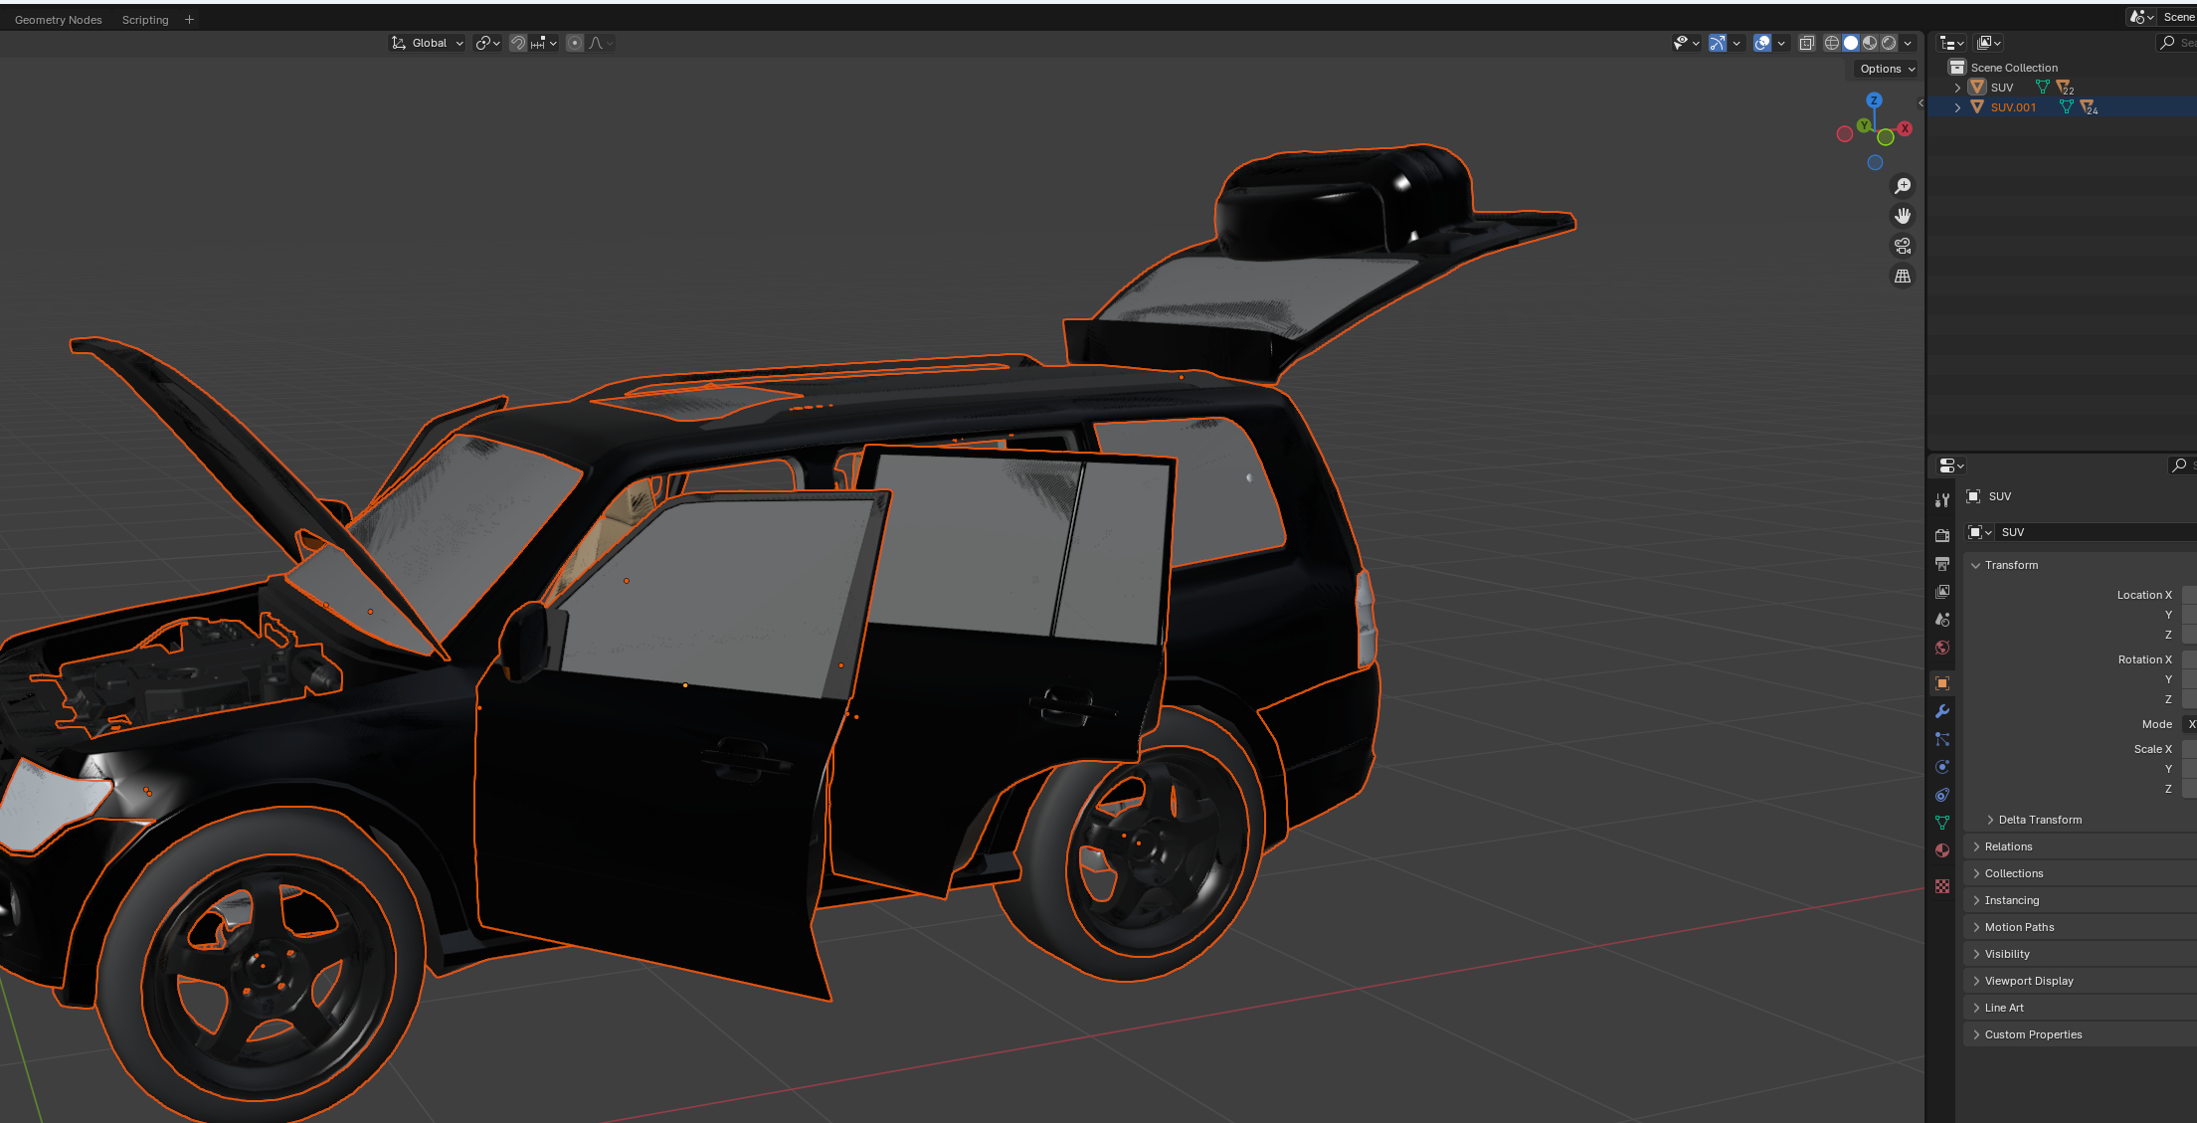Toggle viewport overlays button
The height and width of the screenshot is (1123, 2197).
click(1761, 43)
